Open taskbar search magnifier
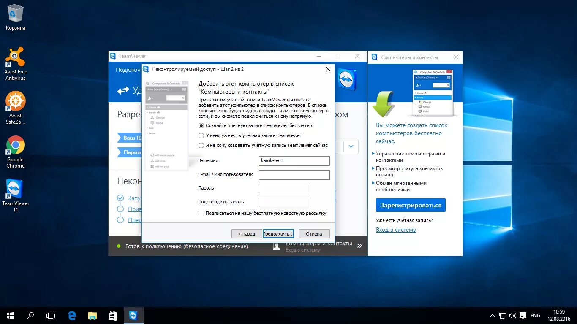The height and width of the screenshot is (325, 577). tap(30, 315)
